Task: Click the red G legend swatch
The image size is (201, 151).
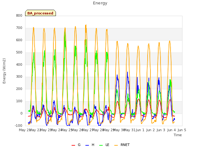Action: (x=73, y=145)
